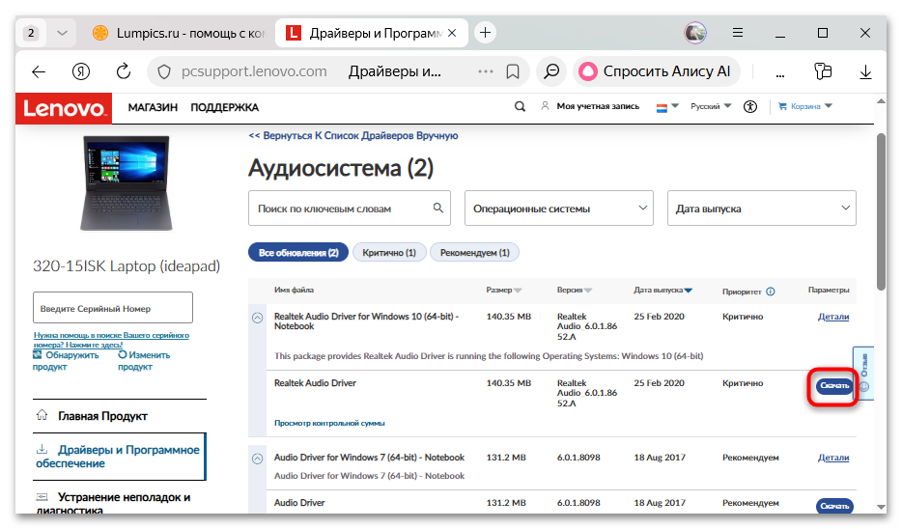Open the address bar three-dot options

pyautogui.click(x=486, y=71)
